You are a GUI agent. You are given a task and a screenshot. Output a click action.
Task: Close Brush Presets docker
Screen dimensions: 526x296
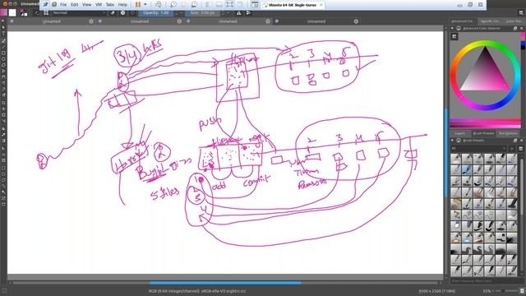tap(522, 141)
